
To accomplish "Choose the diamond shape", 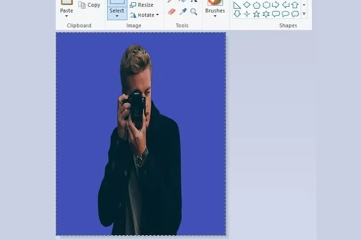I will click(x=247, y=5).
